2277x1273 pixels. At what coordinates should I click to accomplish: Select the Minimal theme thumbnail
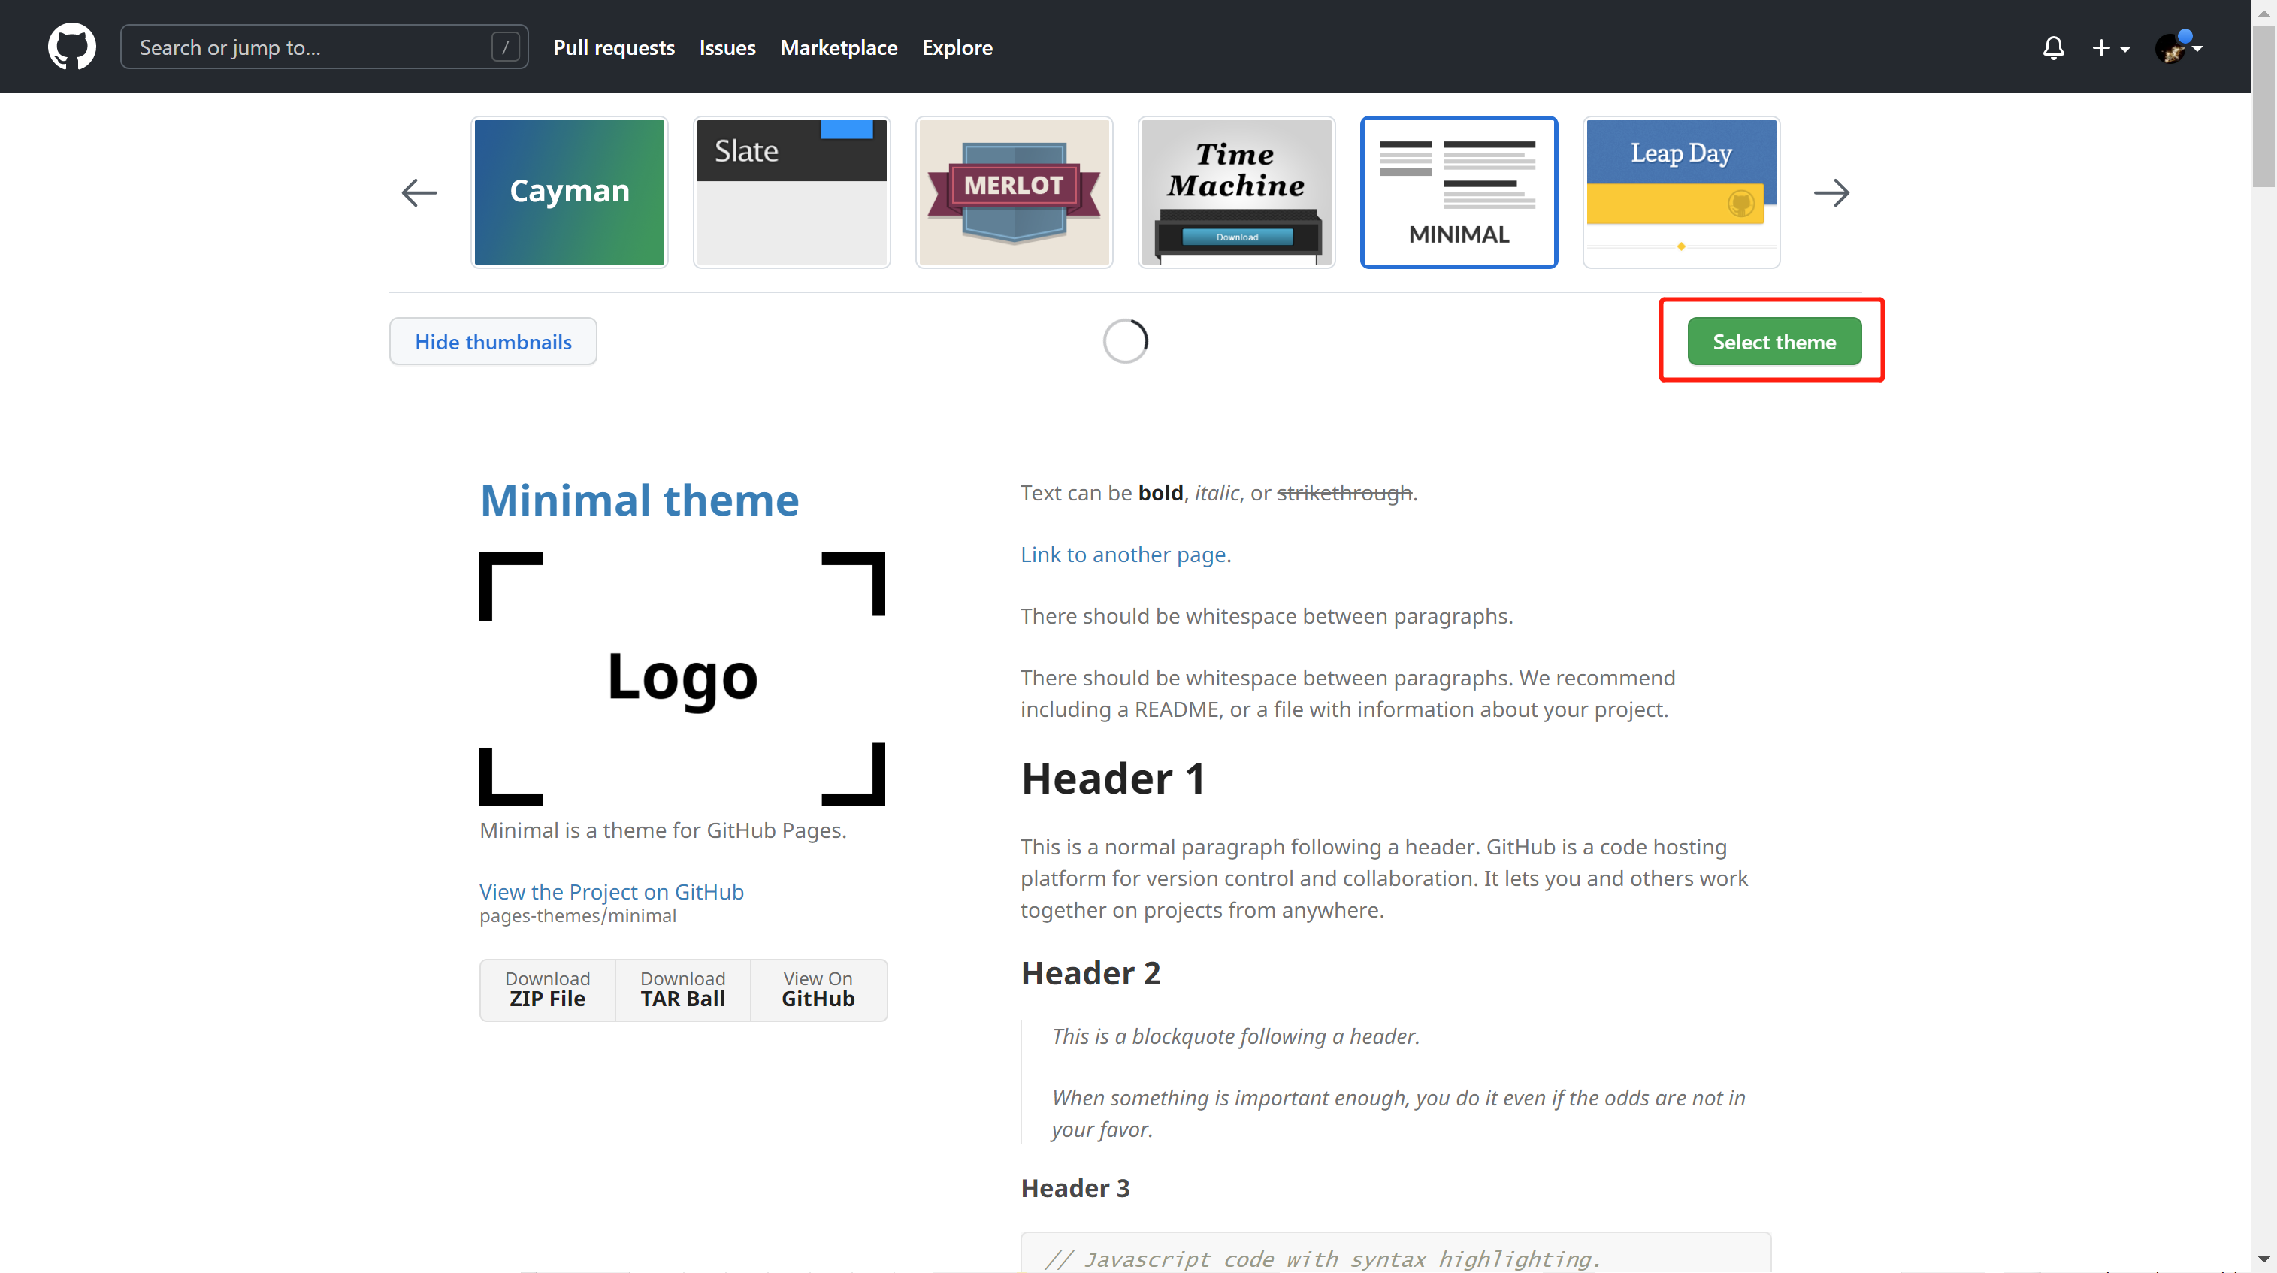[x=1459, y=192]
